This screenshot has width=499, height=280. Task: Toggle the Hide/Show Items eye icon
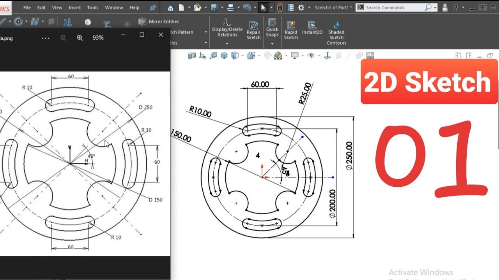pos(311,56)
